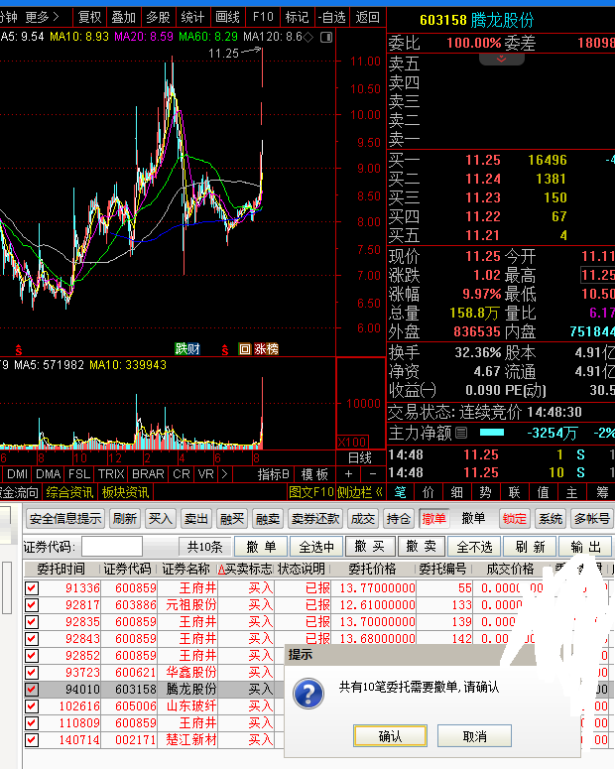Confirm cancellation with 确认 button
Screen dimensions: 615x769
(x=390, y=735)
